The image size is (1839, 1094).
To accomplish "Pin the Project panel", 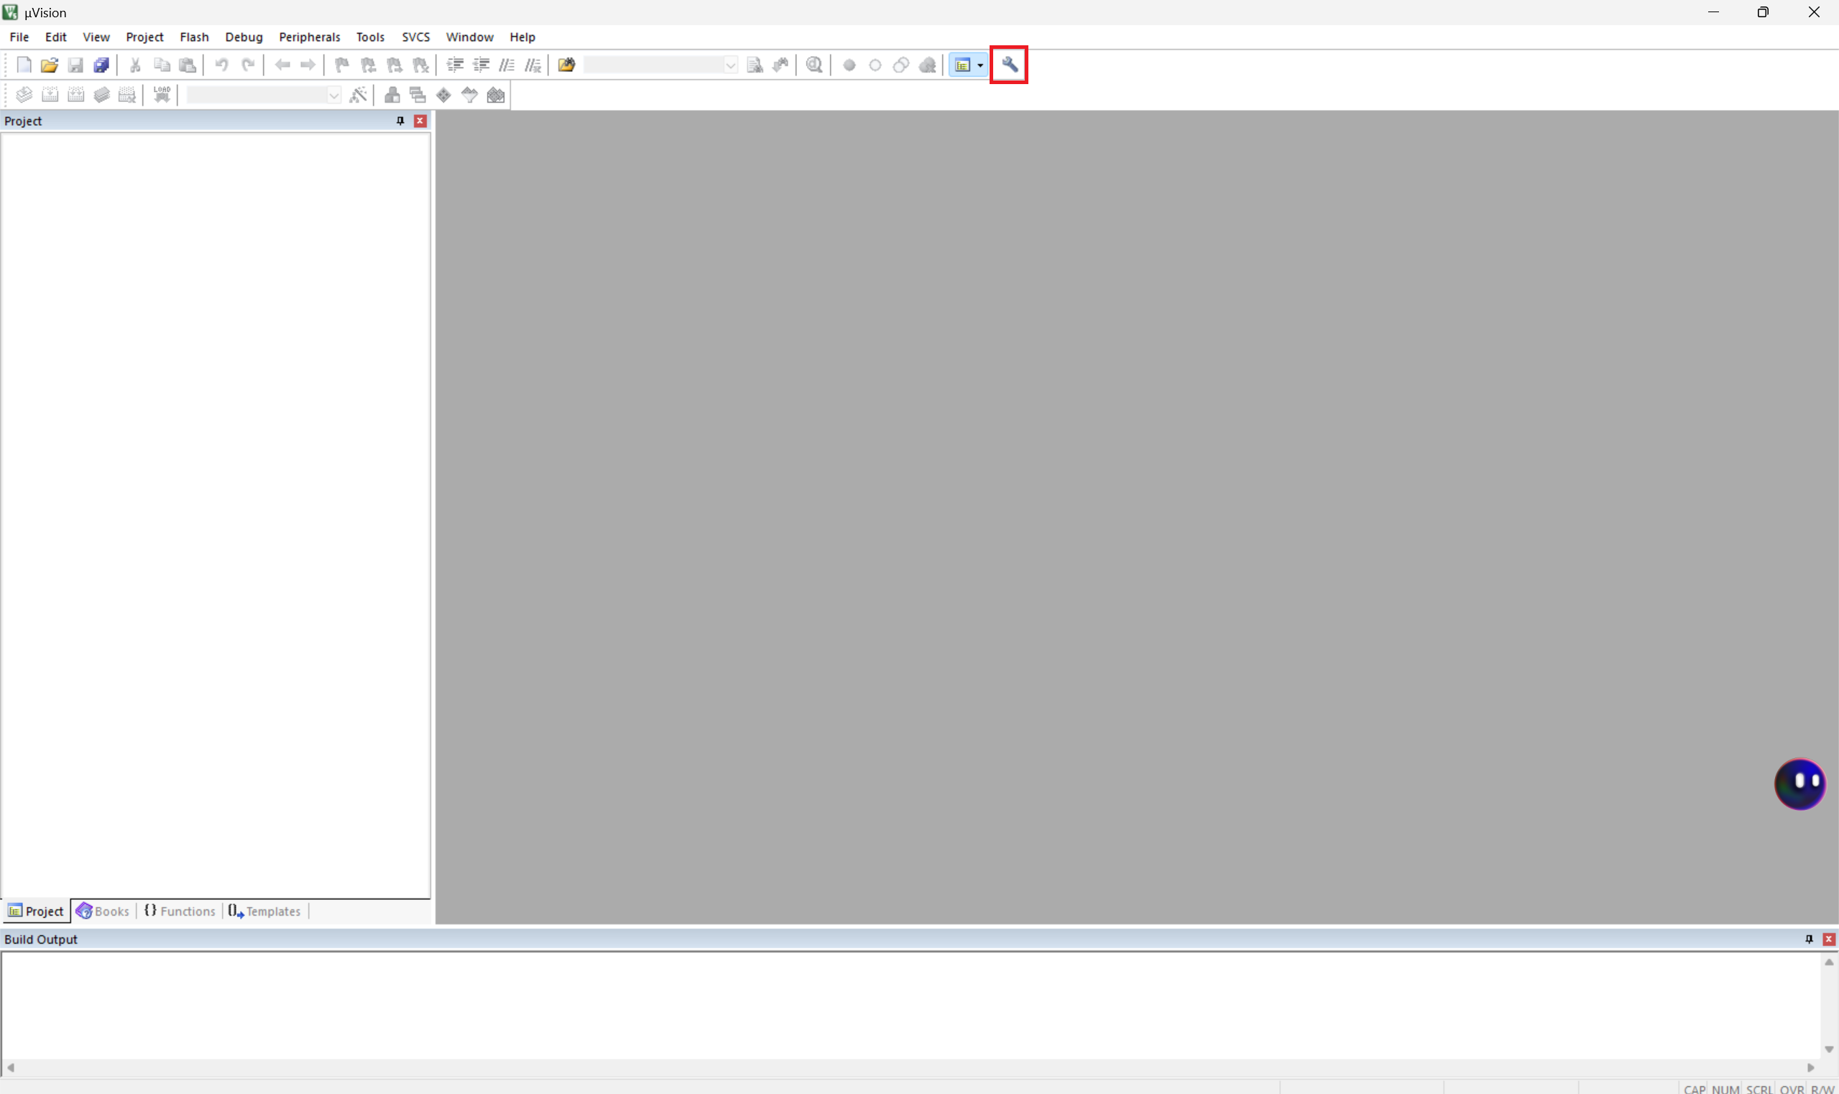I will (x=400, y=121).
